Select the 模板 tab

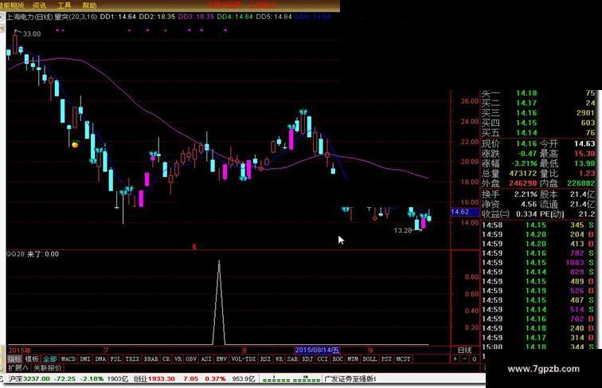coord(32,359)
